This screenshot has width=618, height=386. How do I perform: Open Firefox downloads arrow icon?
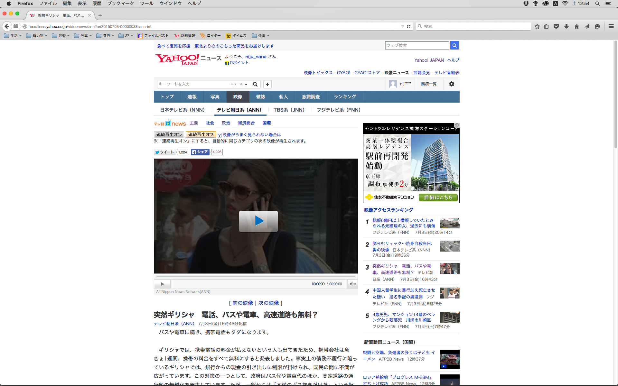point(566,26)
